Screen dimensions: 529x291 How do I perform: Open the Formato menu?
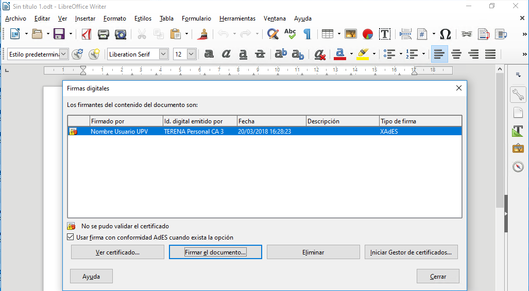(114, 19)
